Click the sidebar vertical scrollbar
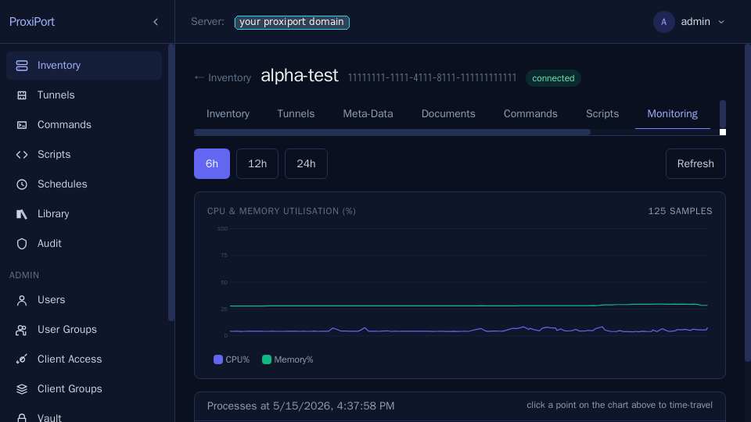Viewport: 751px width, 422px height. 171,182
